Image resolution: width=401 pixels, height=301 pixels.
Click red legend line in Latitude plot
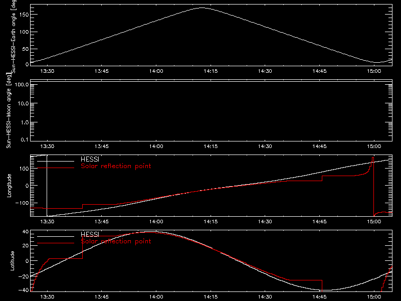click(x=56, y=243)
